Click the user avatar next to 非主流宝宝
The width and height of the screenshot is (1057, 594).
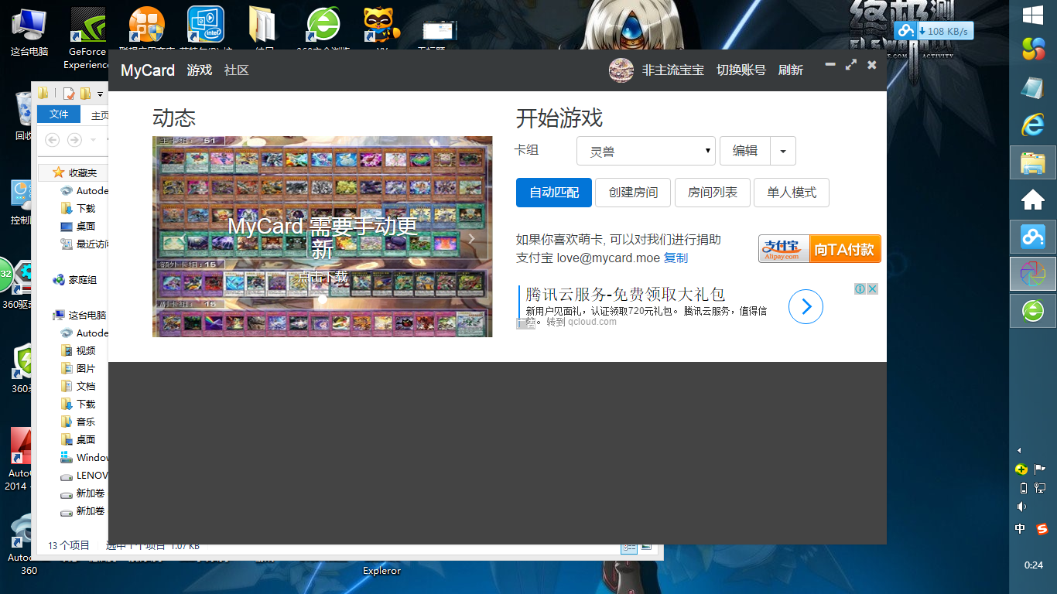click(x=621, y=70)
